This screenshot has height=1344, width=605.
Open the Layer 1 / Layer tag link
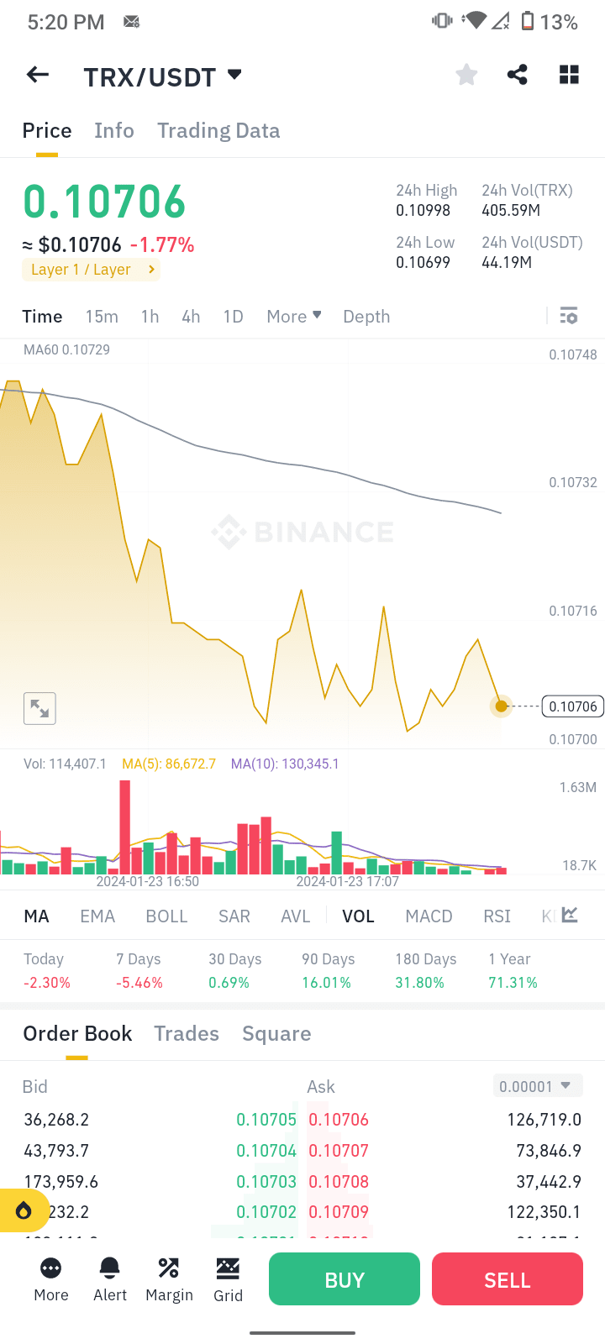point(91,270)
